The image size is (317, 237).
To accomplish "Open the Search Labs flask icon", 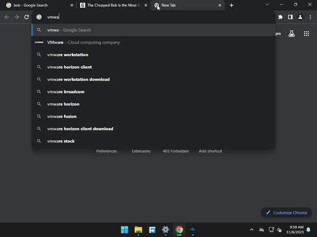I will coord(292,34).
